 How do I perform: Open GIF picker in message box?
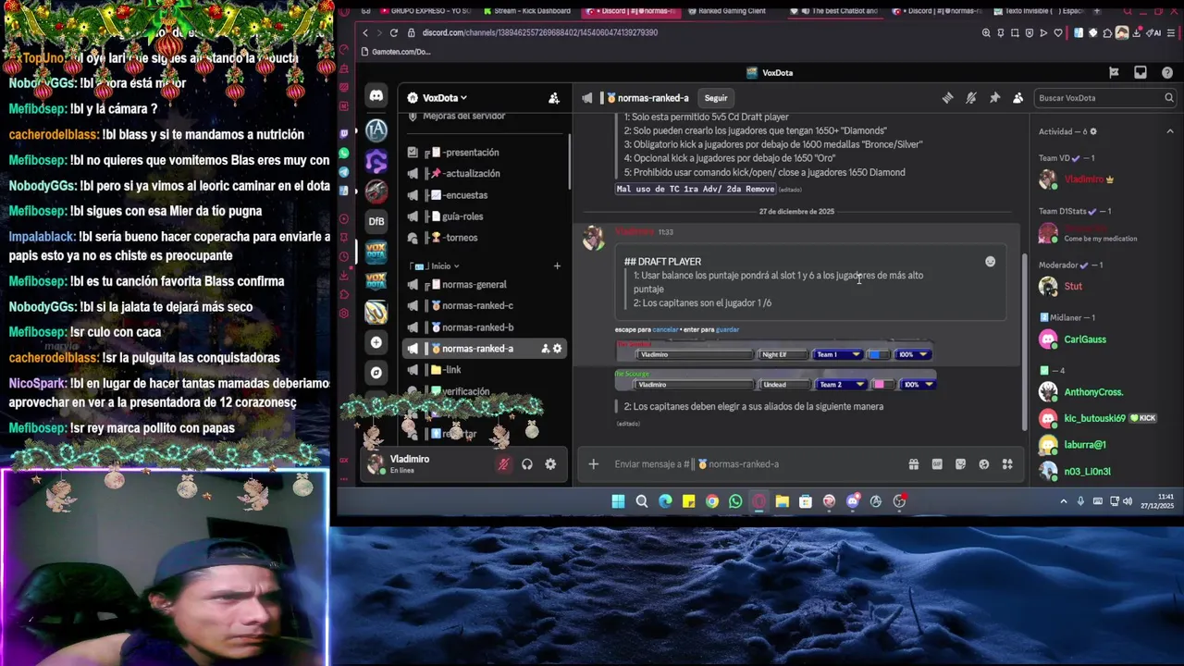click(x=937, y=464)
